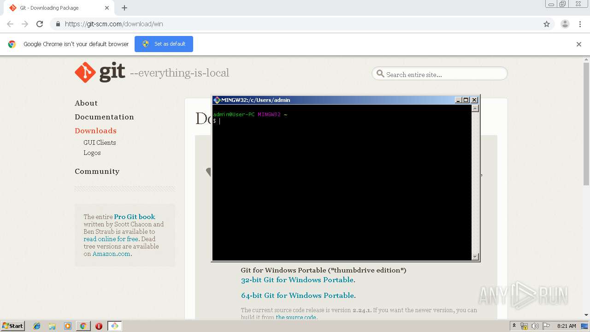Open the network tray icon
The width and height of the screenshot is (590, 332).
coord(524,326)
